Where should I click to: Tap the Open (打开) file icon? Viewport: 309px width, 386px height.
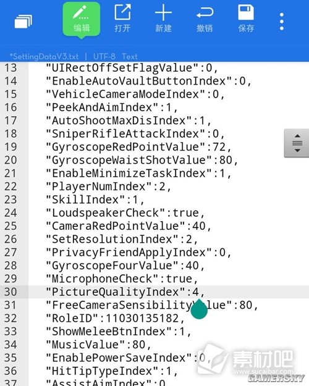(x=122, y=19)
